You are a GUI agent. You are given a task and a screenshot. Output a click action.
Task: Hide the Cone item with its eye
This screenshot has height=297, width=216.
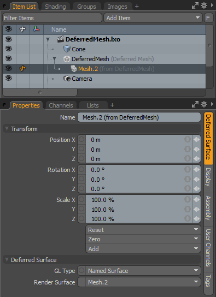[x=9, y=49]
